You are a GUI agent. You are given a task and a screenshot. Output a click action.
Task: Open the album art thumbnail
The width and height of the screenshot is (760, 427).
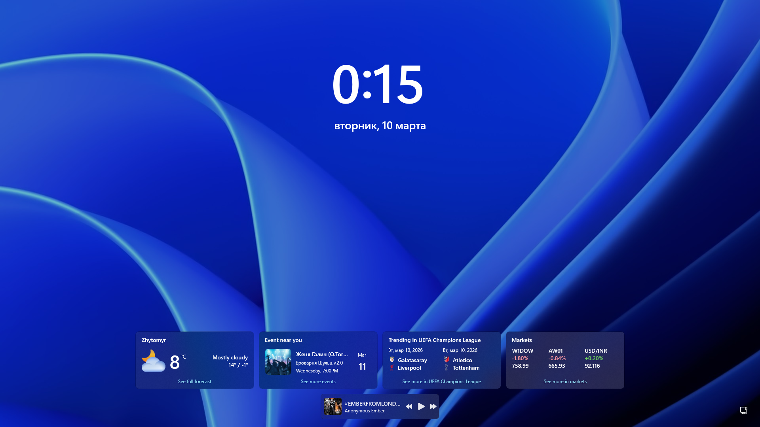332,406
